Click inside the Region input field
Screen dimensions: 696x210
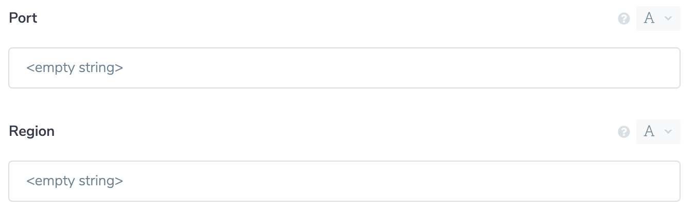coord(344,181)
